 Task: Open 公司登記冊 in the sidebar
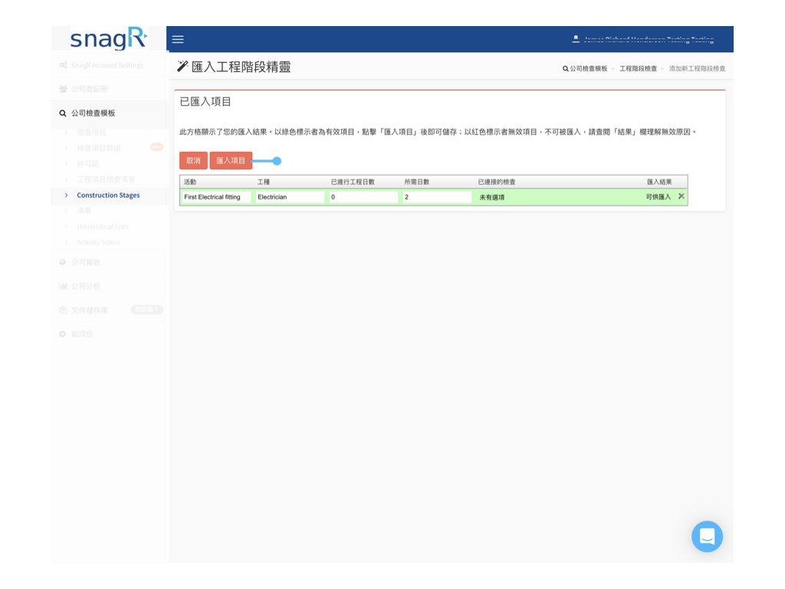pyautogui.click(x=89, y=89)
